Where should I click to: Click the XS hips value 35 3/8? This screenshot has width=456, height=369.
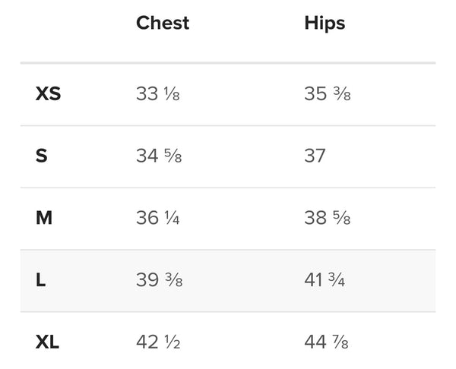[328, 94]
